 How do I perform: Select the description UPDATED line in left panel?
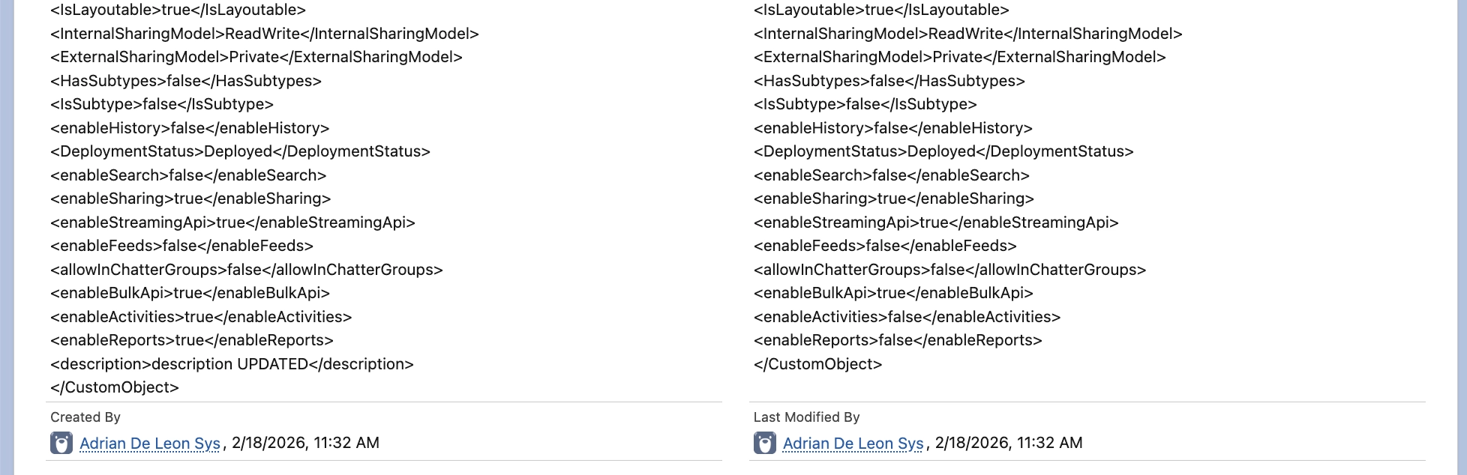pyautogui.click(x=231, y=363)
